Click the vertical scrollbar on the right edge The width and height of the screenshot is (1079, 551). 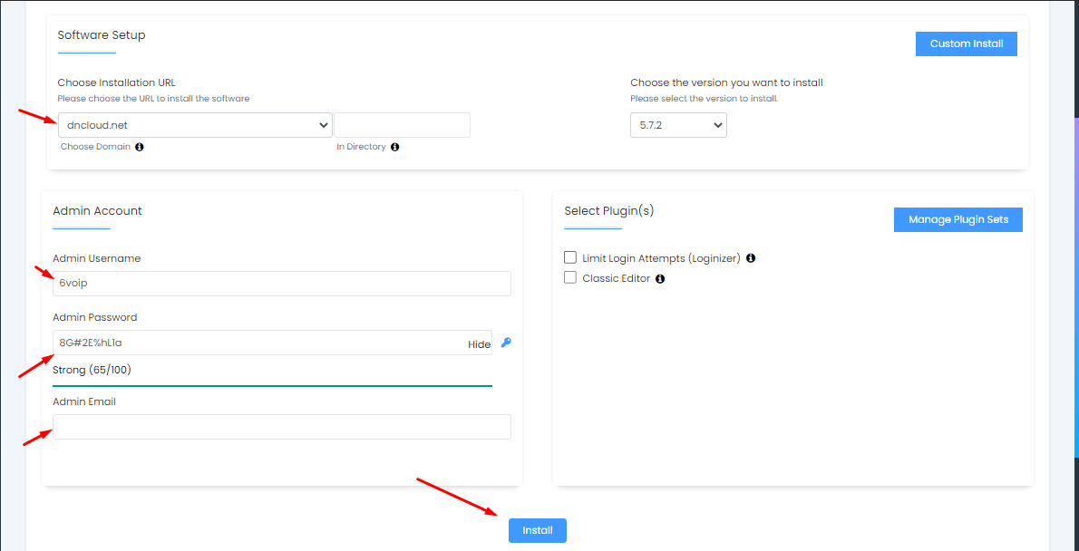click(x=1075, y=227)
